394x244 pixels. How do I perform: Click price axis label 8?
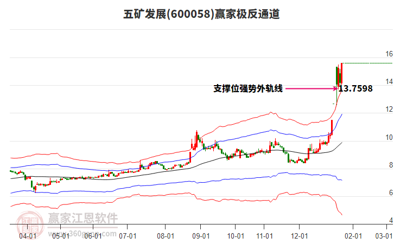pyautogui.click(x=391, y=165)
